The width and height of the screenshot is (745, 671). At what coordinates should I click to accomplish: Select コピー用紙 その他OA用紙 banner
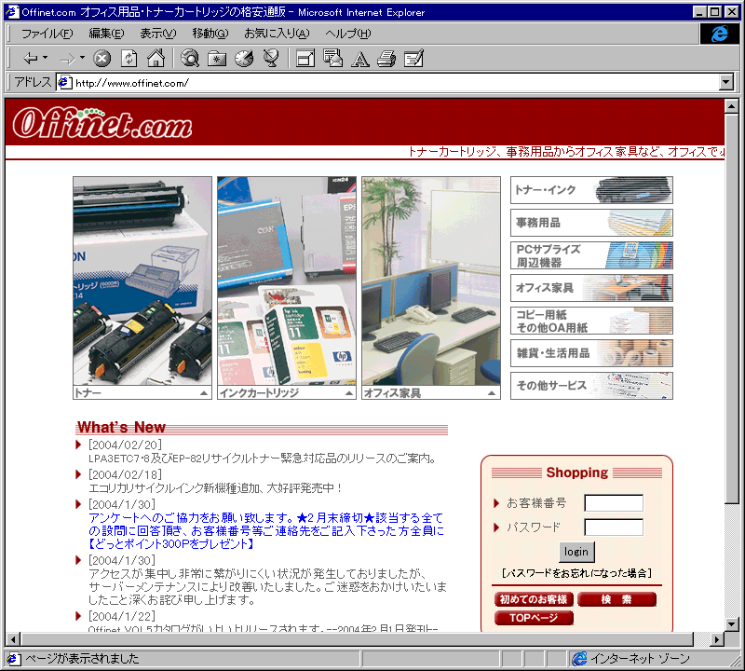pos(591,321)
